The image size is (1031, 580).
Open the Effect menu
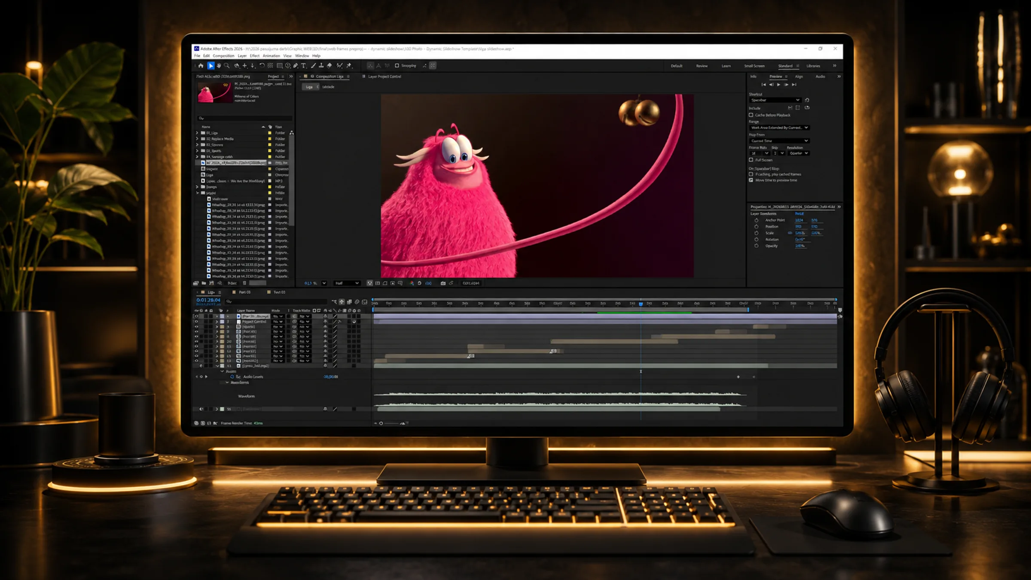[255, 56]
